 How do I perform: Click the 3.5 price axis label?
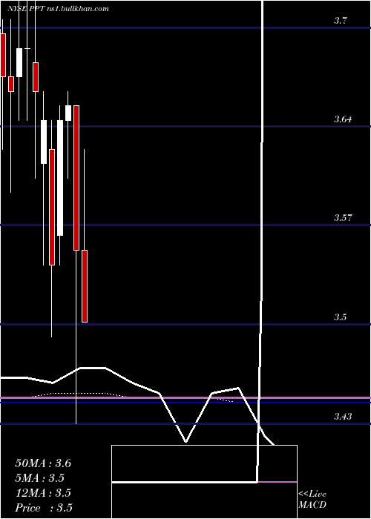tap(340, 317)
